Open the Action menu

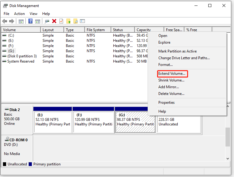(19, 14)
